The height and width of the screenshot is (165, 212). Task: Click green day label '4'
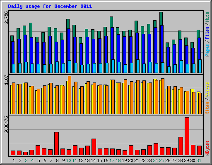pyautogui.click(x=32, y=160)
